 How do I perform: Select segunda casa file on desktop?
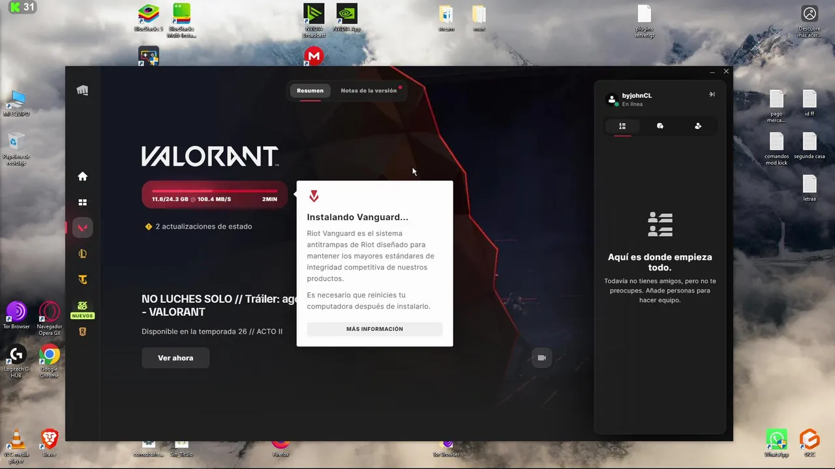(x=810, y=146)
